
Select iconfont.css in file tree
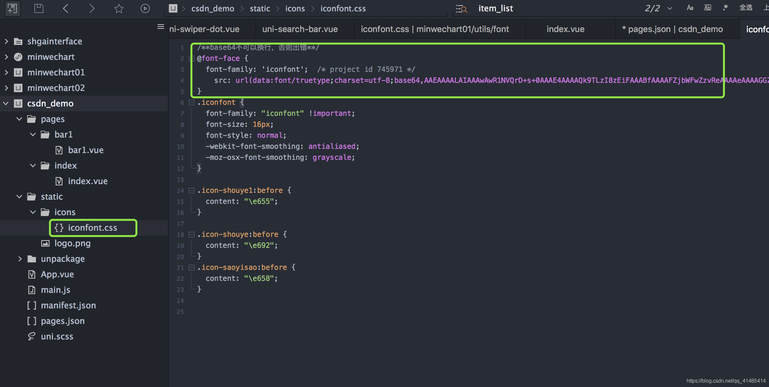pos(93,228)
